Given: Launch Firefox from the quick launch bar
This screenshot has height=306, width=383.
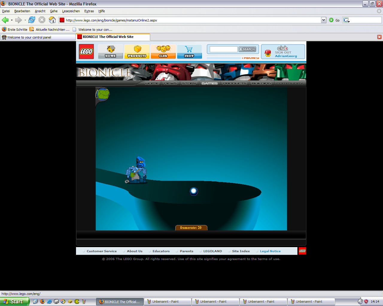Looking at the screenshot, I should pyautogui.click(x=42, y=302).
